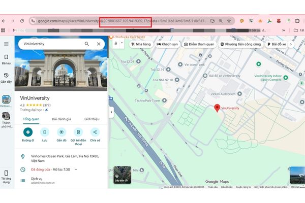305x203 pixels.
Task: Switch to the Bài đánh giá tab
Action: [62, 119]
